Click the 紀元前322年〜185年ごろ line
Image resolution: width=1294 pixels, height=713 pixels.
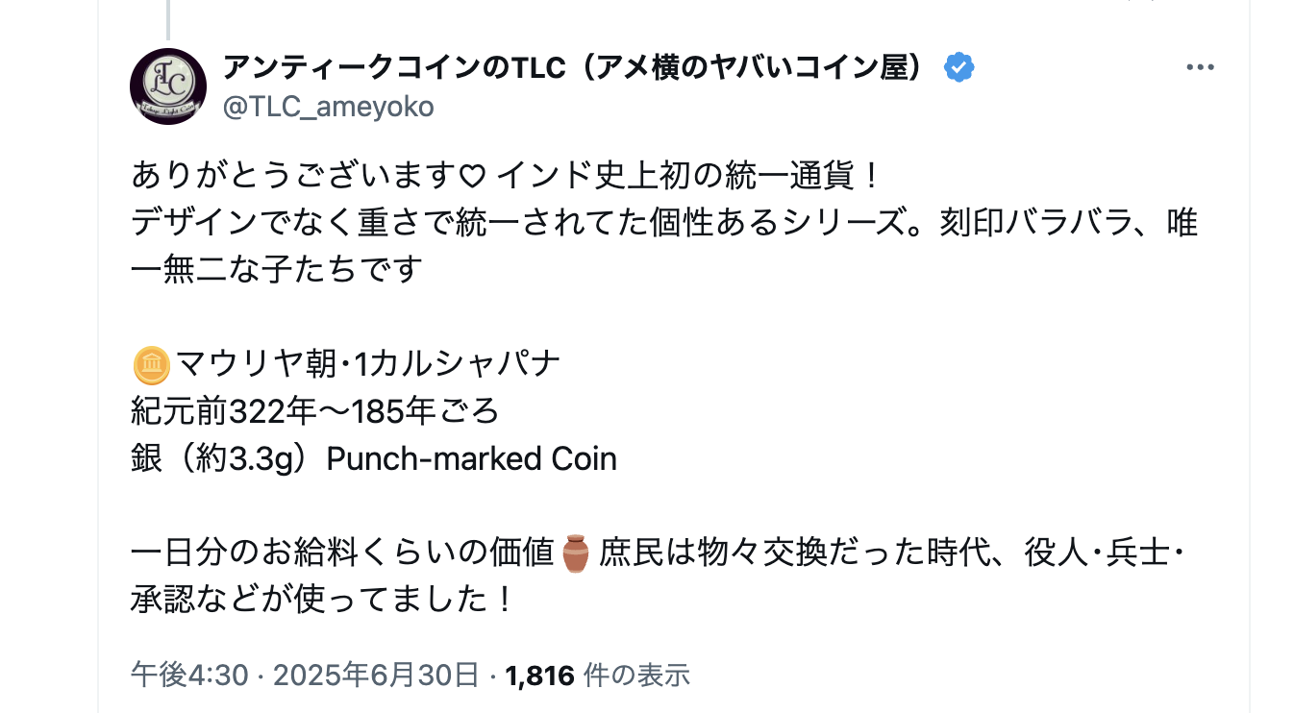click(x=315, y=411)
